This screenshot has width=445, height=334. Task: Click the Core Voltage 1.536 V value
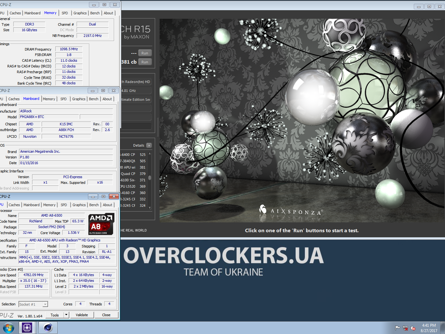pos(73,233)
